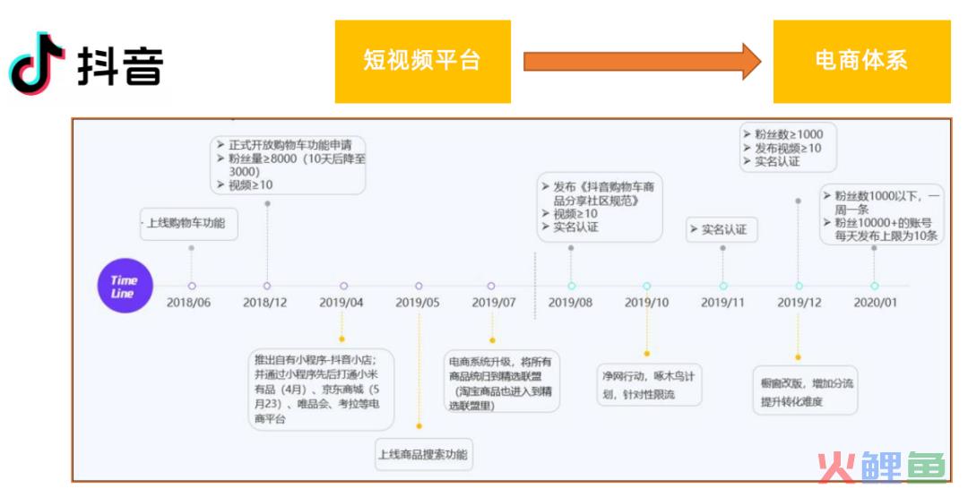This screenshot has width=968, height=489.
Task: Click the timeline node above 2019/12
Action: pos(799,286)
